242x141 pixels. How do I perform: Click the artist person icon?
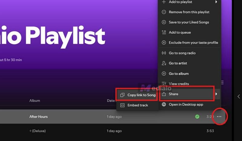point(164,63)
